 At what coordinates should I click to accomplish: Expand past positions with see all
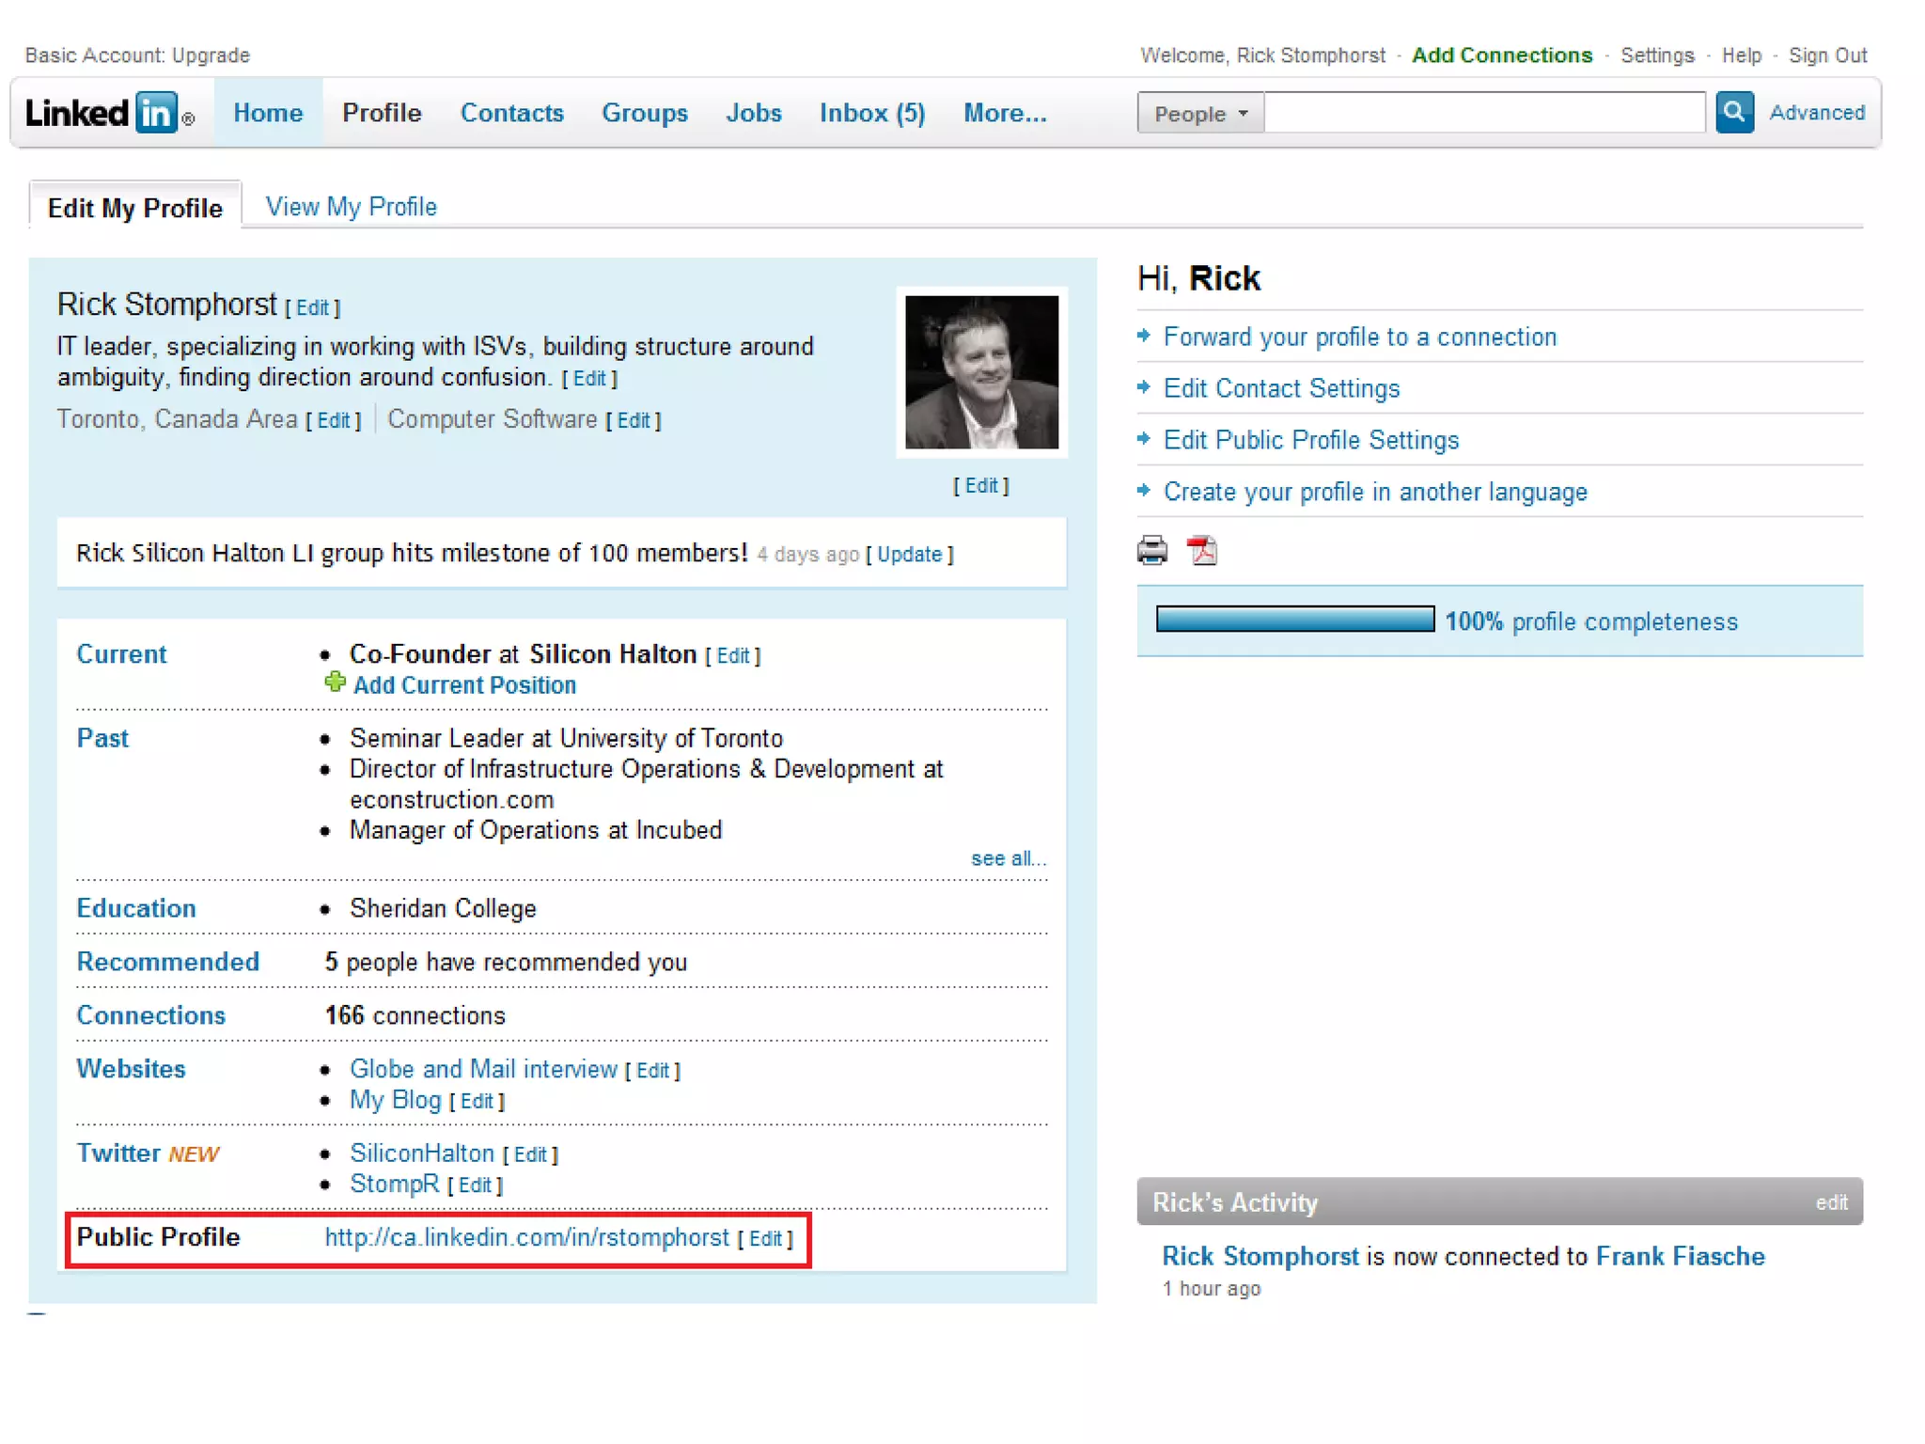click(x=1007, y=858)
